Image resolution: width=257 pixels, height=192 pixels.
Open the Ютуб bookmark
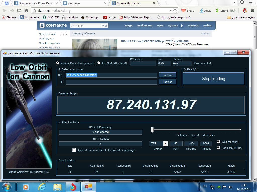pos(109,17)
